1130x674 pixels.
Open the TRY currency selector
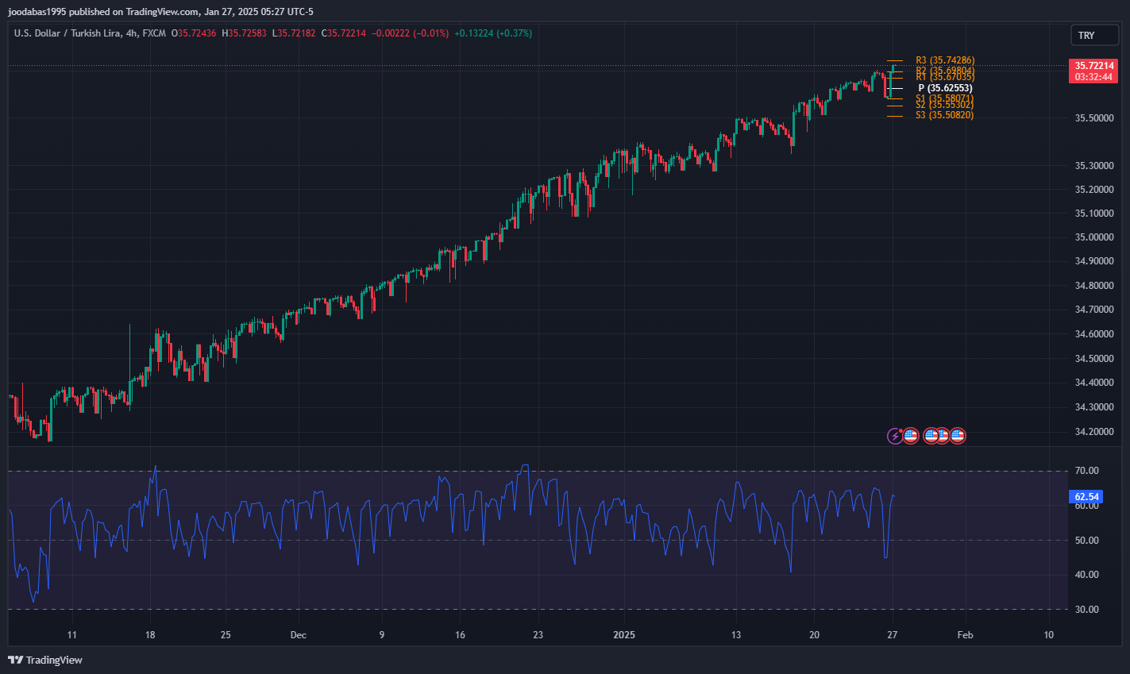pos(1094,36)
